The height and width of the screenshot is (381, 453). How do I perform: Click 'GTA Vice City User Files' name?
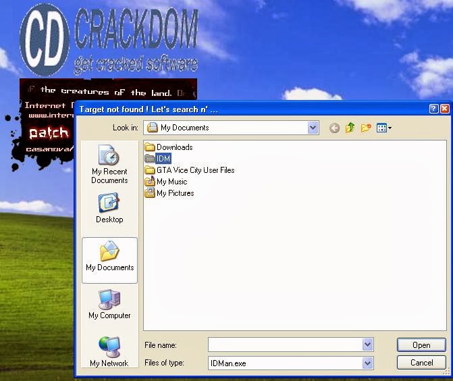(196, 170)
